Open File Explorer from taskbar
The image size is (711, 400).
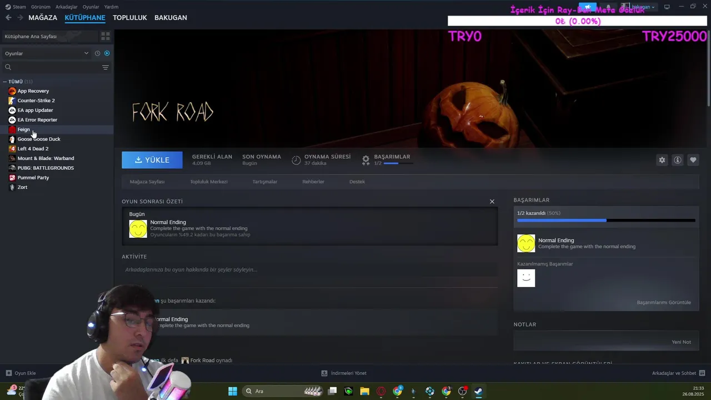[x=364, y=391]
